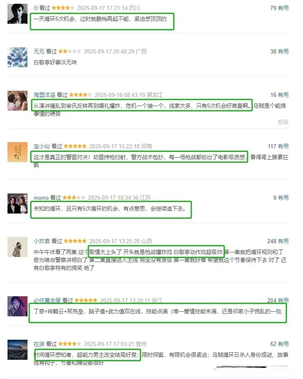Click the momo username link

[x=41, y=198]
